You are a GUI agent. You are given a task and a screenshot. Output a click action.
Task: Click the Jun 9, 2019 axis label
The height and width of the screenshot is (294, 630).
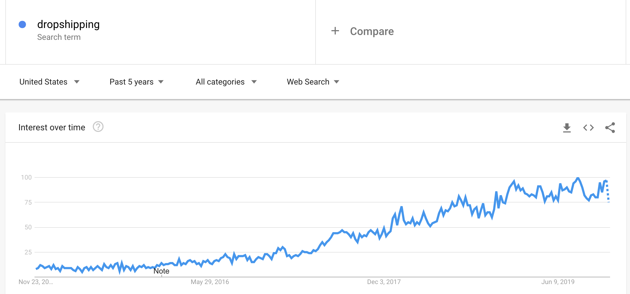click(x=558, y=282)
